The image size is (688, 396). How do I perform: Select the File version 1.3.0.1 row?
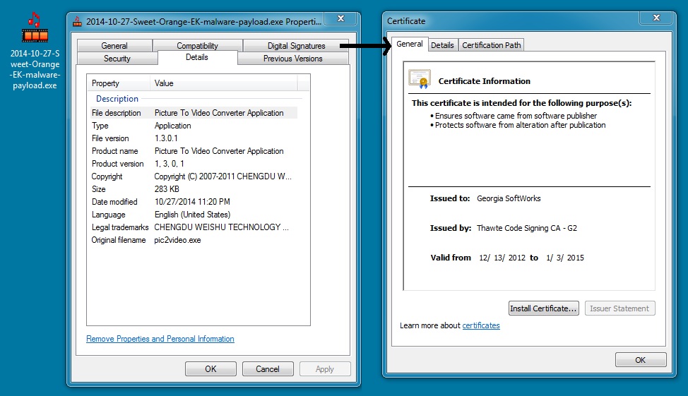pyautogui.click(x=194, y=138)
